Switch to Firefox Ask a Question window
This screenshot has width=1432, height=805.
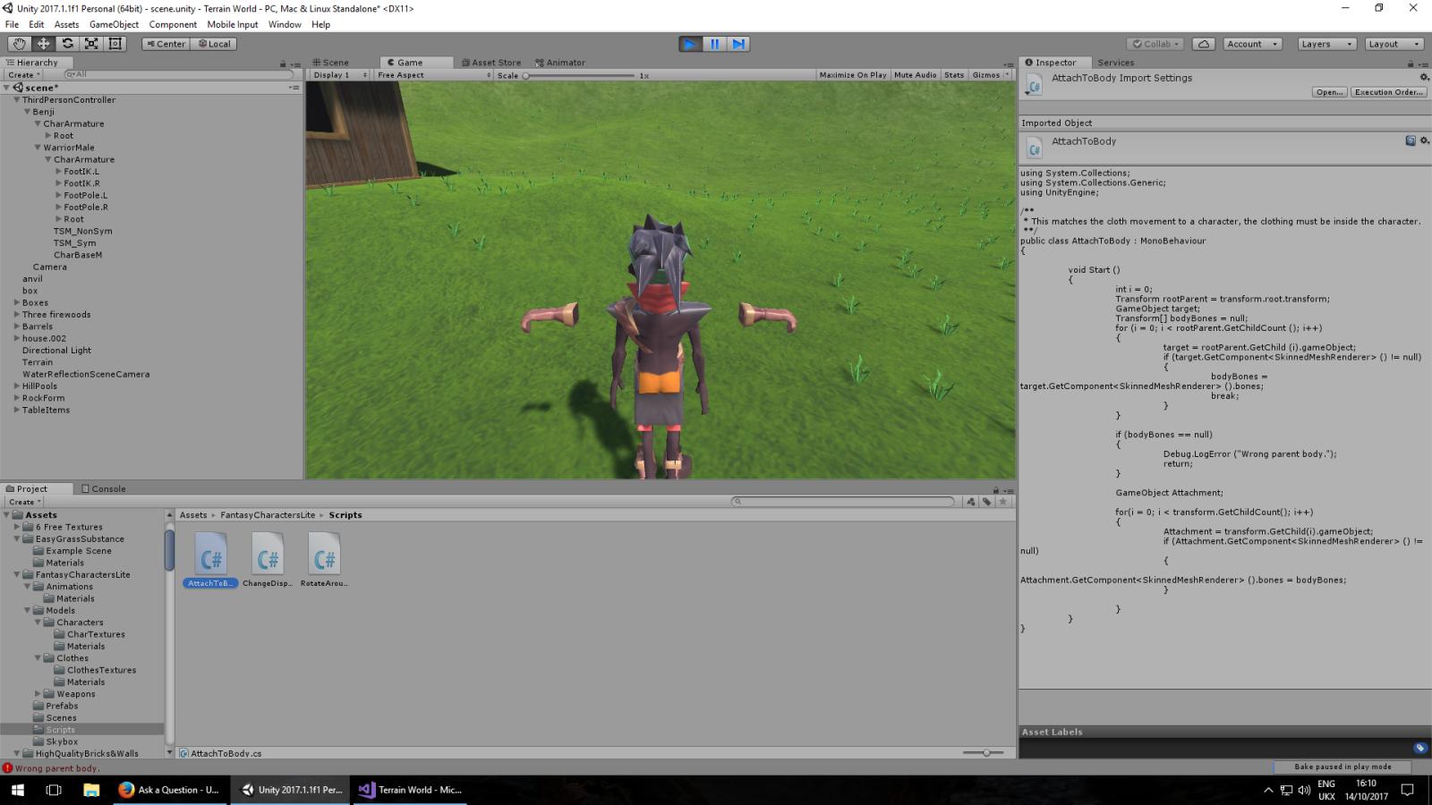(x=170, y=790)
